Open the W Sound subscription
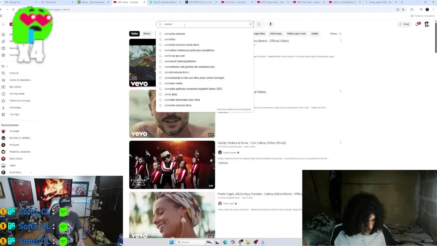 14,145
